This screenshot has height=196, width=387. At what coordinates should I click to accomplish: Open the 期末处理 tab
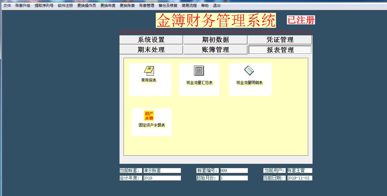(151, 50)
